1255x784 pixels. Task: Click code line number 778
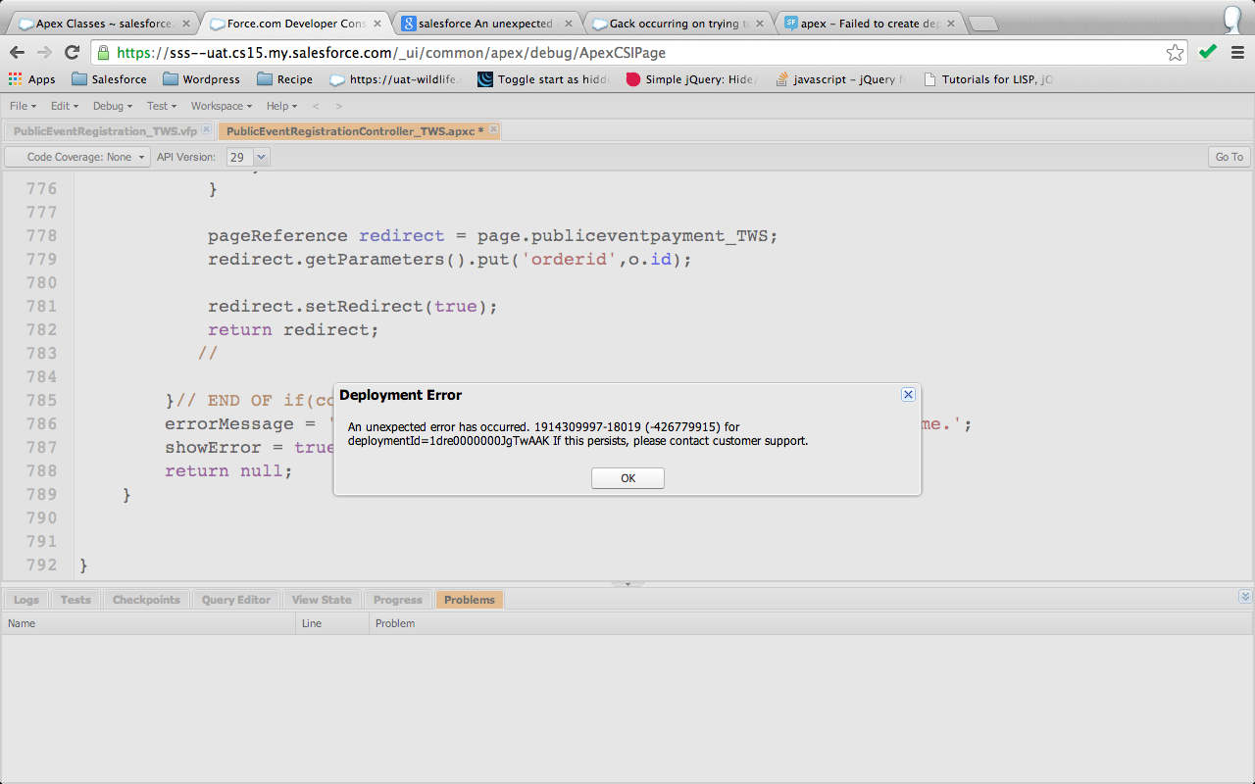pos(41,235)
